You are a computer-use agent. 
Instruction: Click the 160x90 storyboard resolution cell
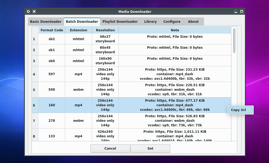pos(105,61)
